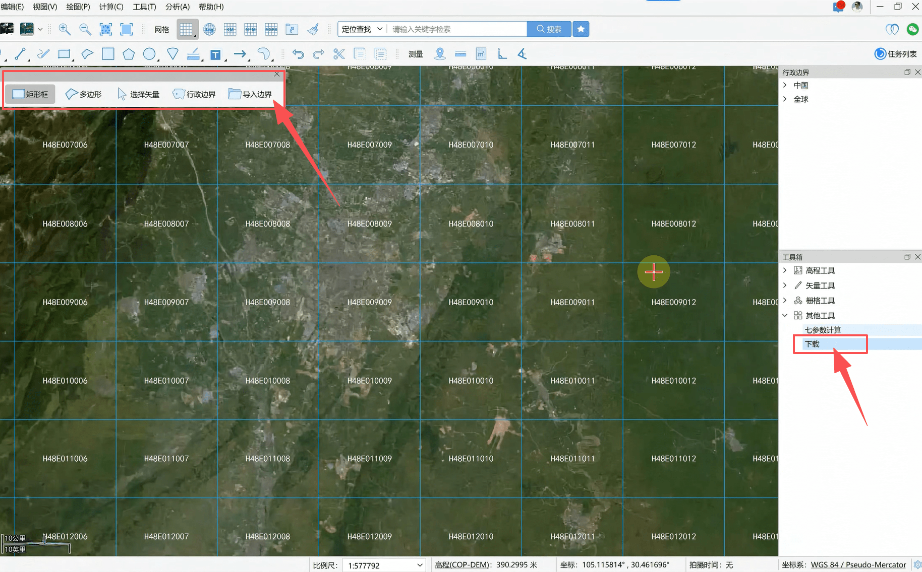The image size is (922, 572).
Task: Select the line drawing tool
Action: click(x=21, y=54)
